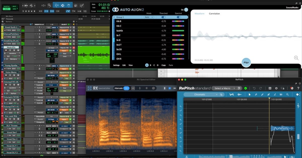Click the magnifier zoom icon in RePitch
Viewport: 302px width, 158px height.
point(287,95)
